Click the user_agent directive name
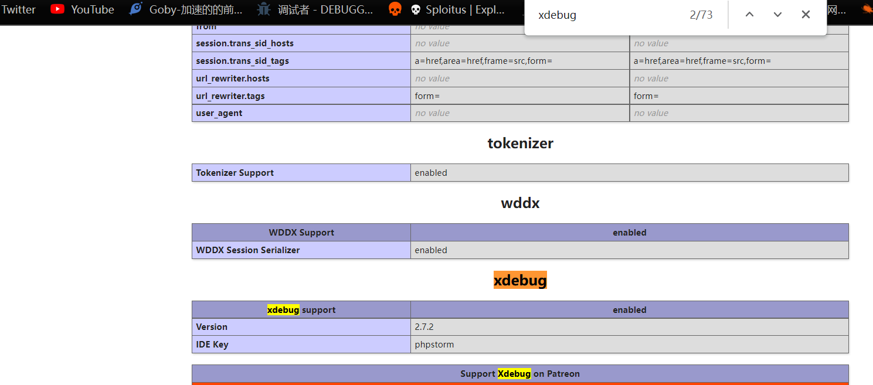Screen dimensions: 873x385 (219, 113)
